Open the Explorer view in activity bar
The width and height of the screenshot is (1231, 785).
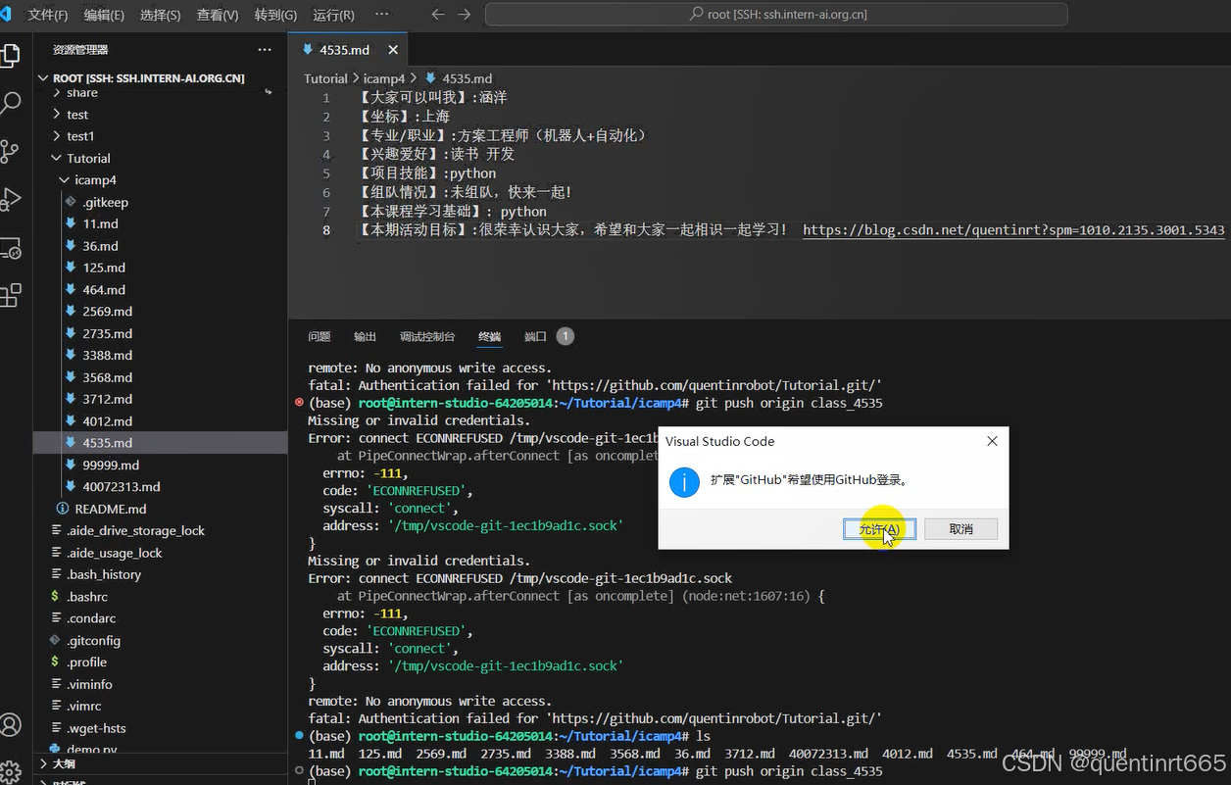point(9,55)
